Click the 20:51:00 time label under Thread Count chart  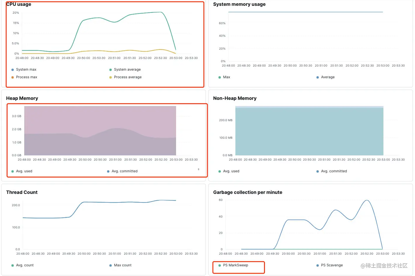tap(115, 254)
